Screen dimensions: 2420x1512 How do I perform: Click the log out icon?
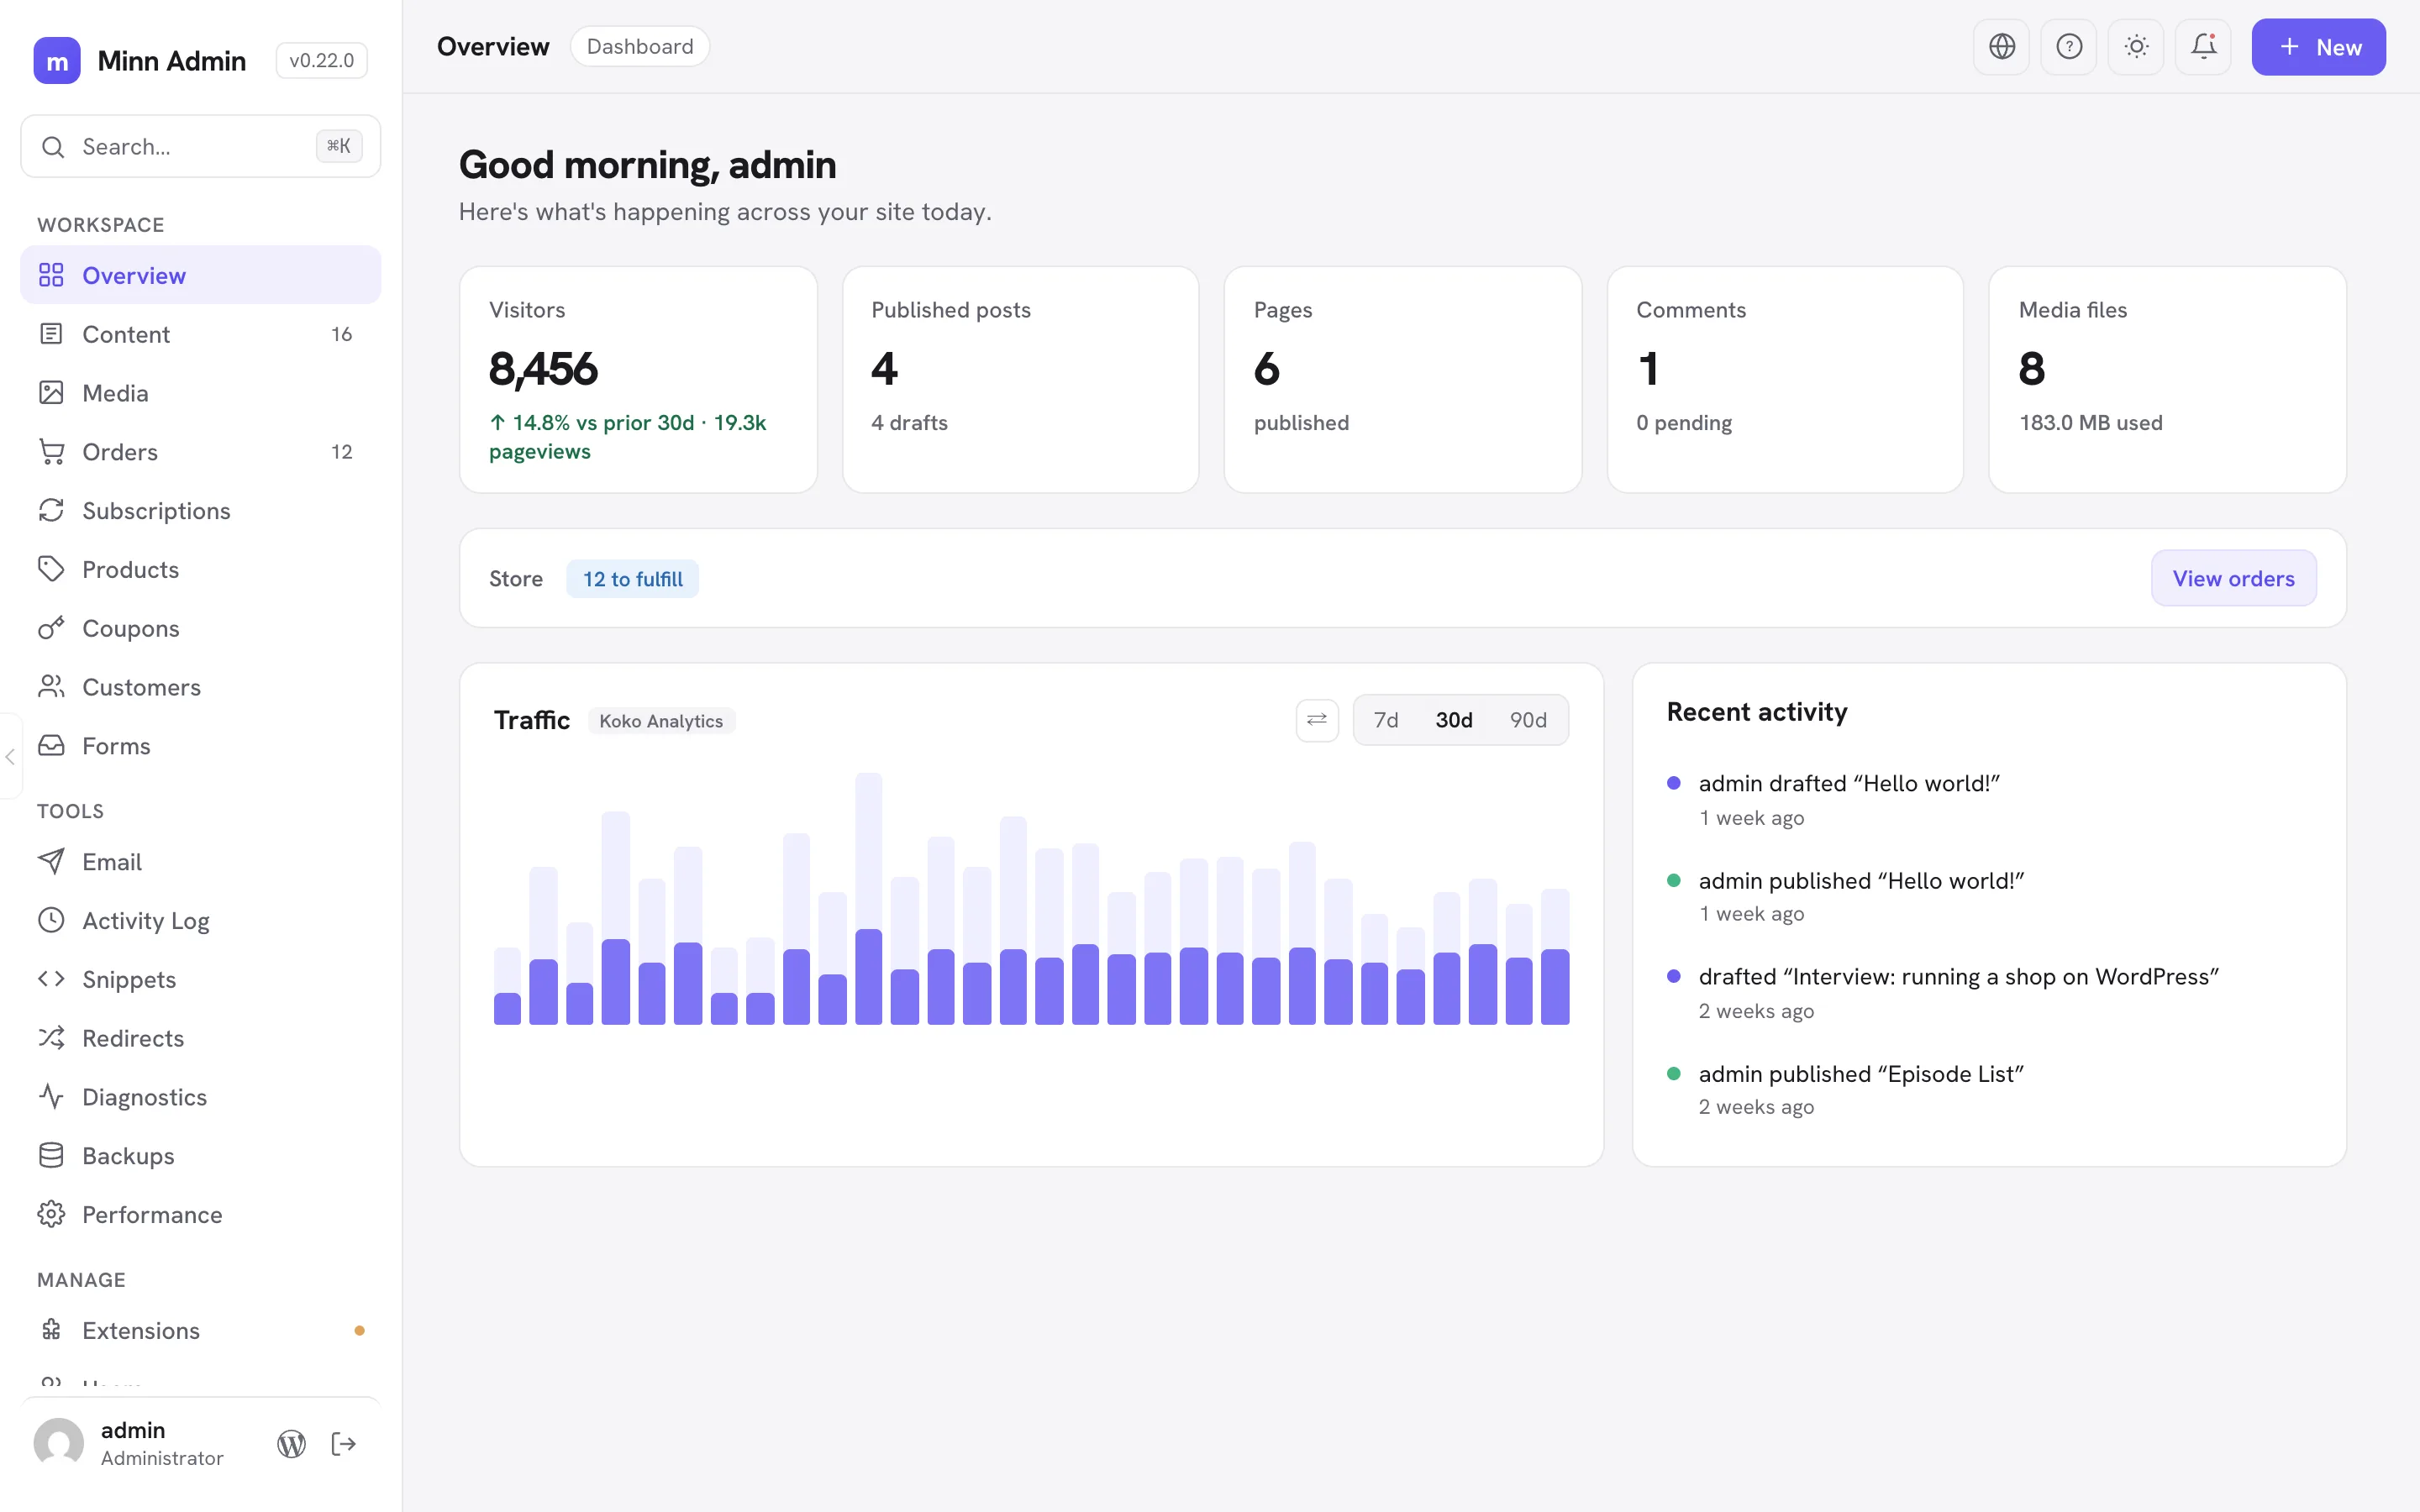coord(344,1444)
